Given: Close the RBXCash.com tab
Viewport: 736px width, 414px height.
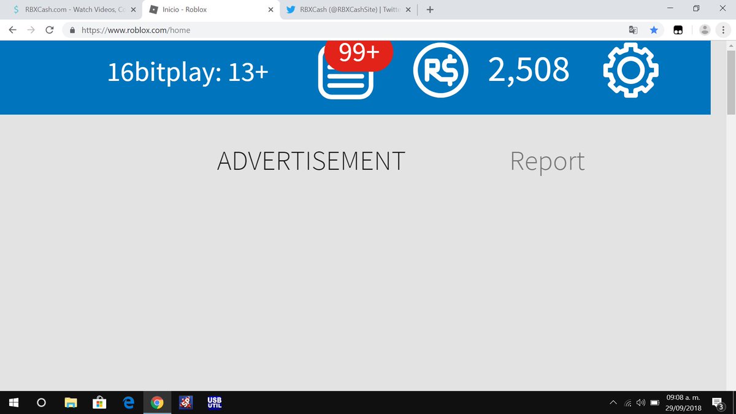Looking at the screenshot, I should tap(133, 10).
